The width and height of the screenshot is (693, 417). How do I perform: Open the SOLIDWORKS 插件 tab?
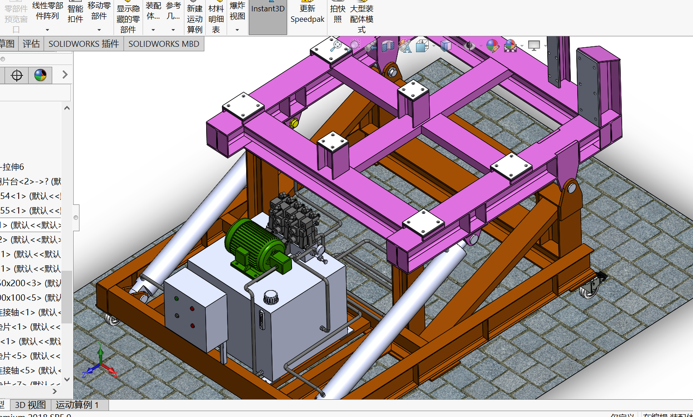(84, 44)
